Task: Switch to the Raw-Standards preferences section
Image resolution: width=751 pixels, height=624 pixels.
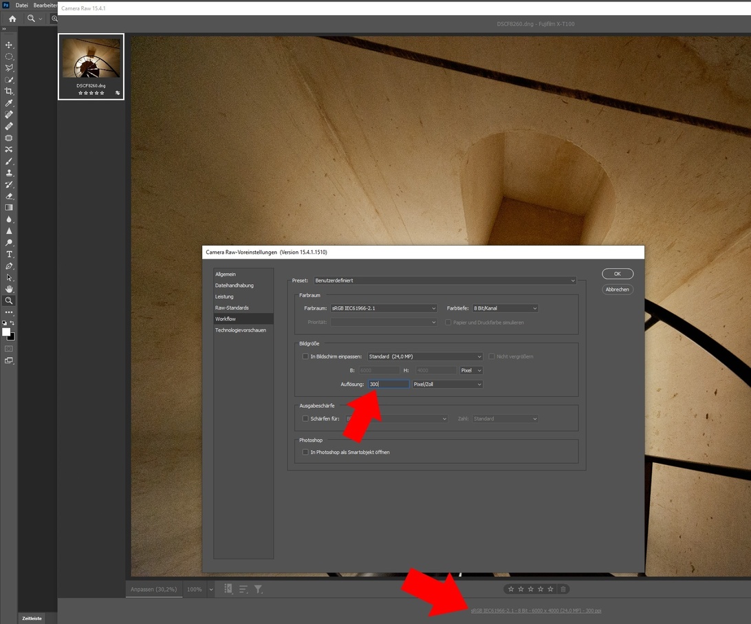Action: [232, 308]
